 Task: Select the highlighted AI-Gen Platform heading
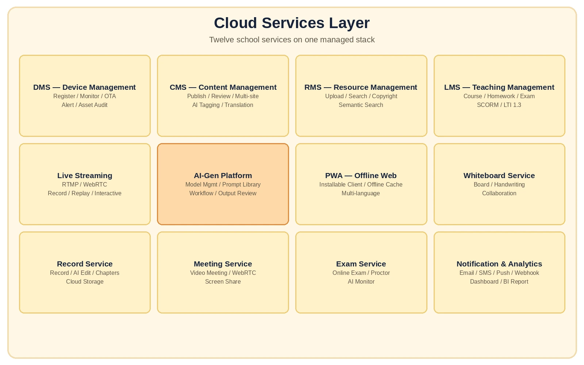(223, 176)
